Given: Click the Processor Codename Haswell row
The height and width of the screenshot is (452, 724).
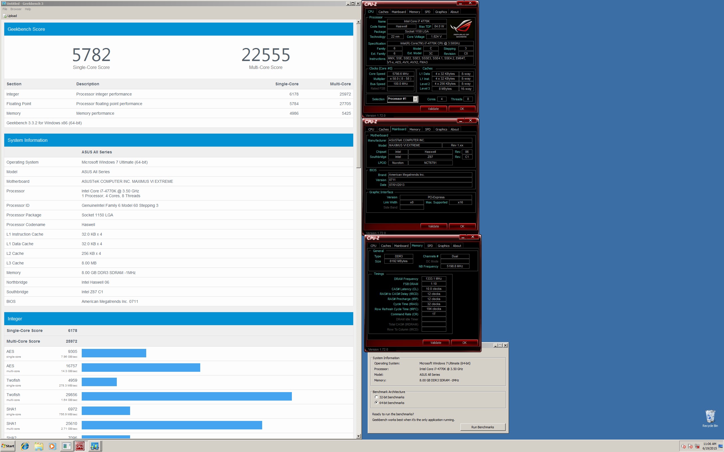Looking at the screenshot, I should click(x=179, y=225).
